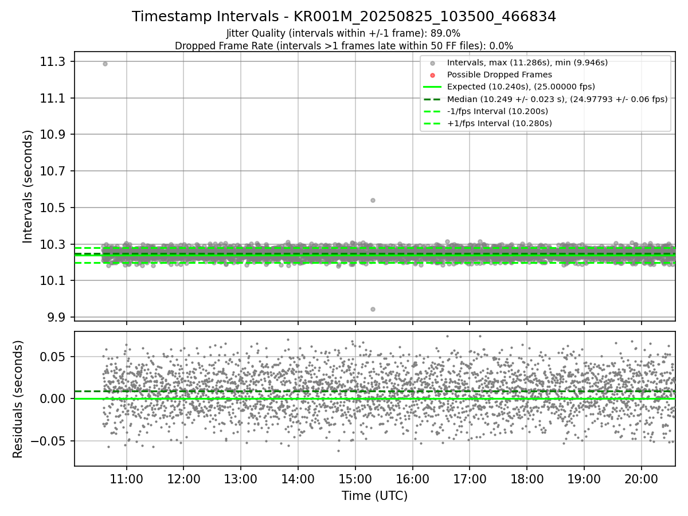Click the 'Dropped Frame Rate' subtitle line
Image resolution: width=688 pixels, height=516 pixels.
344,46
